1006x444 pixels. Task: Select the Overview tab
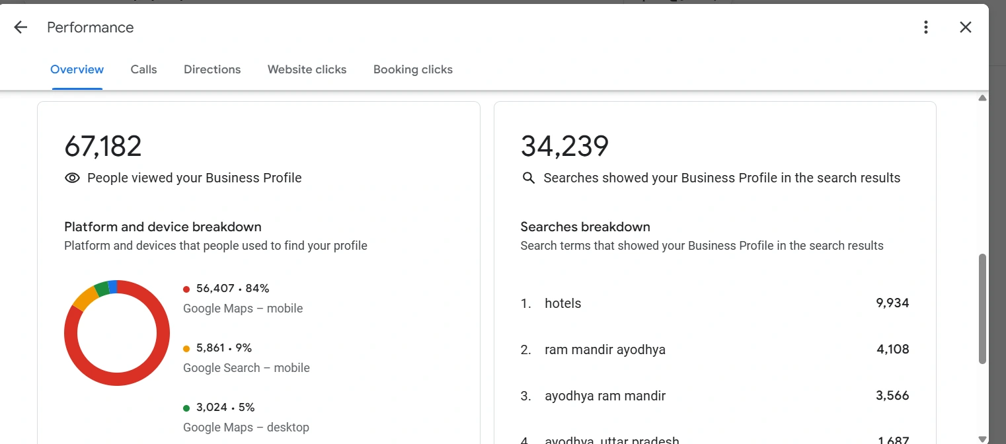coord(77,69)
